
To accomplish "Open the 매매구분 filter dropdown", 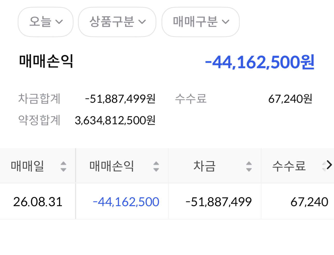I will click(x=201, y=22).
